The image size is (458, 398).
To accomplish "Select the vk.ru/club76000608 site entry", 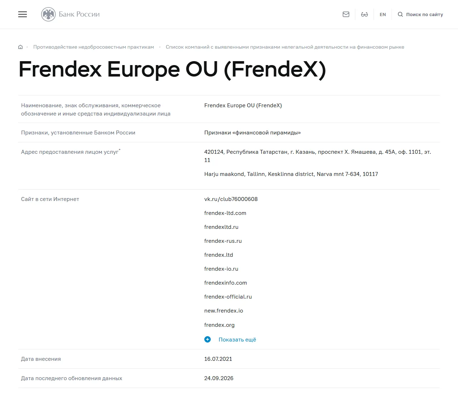I will (x=231, y=199).
